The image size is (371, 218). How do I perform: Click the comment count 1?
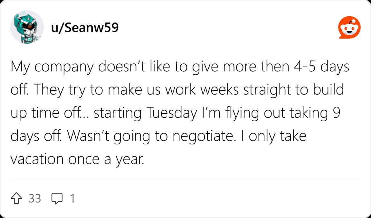tap(72, 198)
